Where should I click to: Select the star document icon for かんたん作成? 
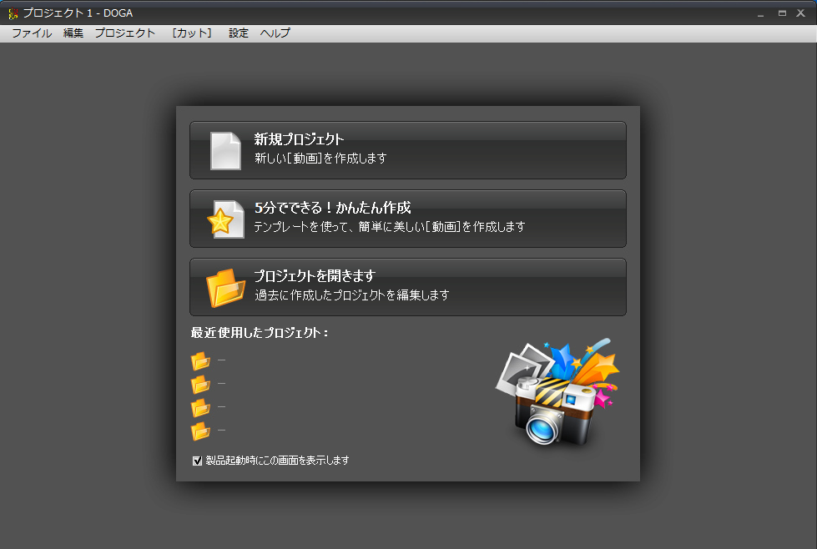(x=225, y=219)
